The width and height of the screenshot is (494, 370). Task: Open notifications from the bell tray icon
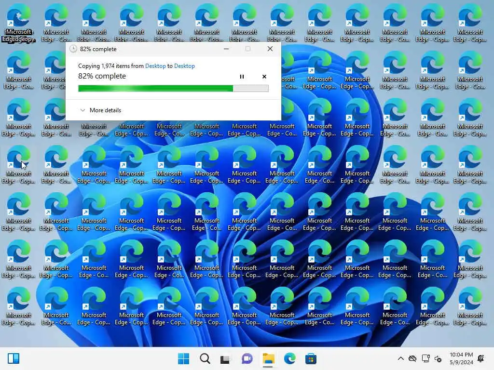click(481, 358)
